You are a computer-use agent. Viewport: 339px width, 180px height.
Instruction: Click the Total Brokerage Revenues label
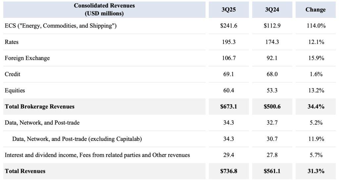point(39,107)
